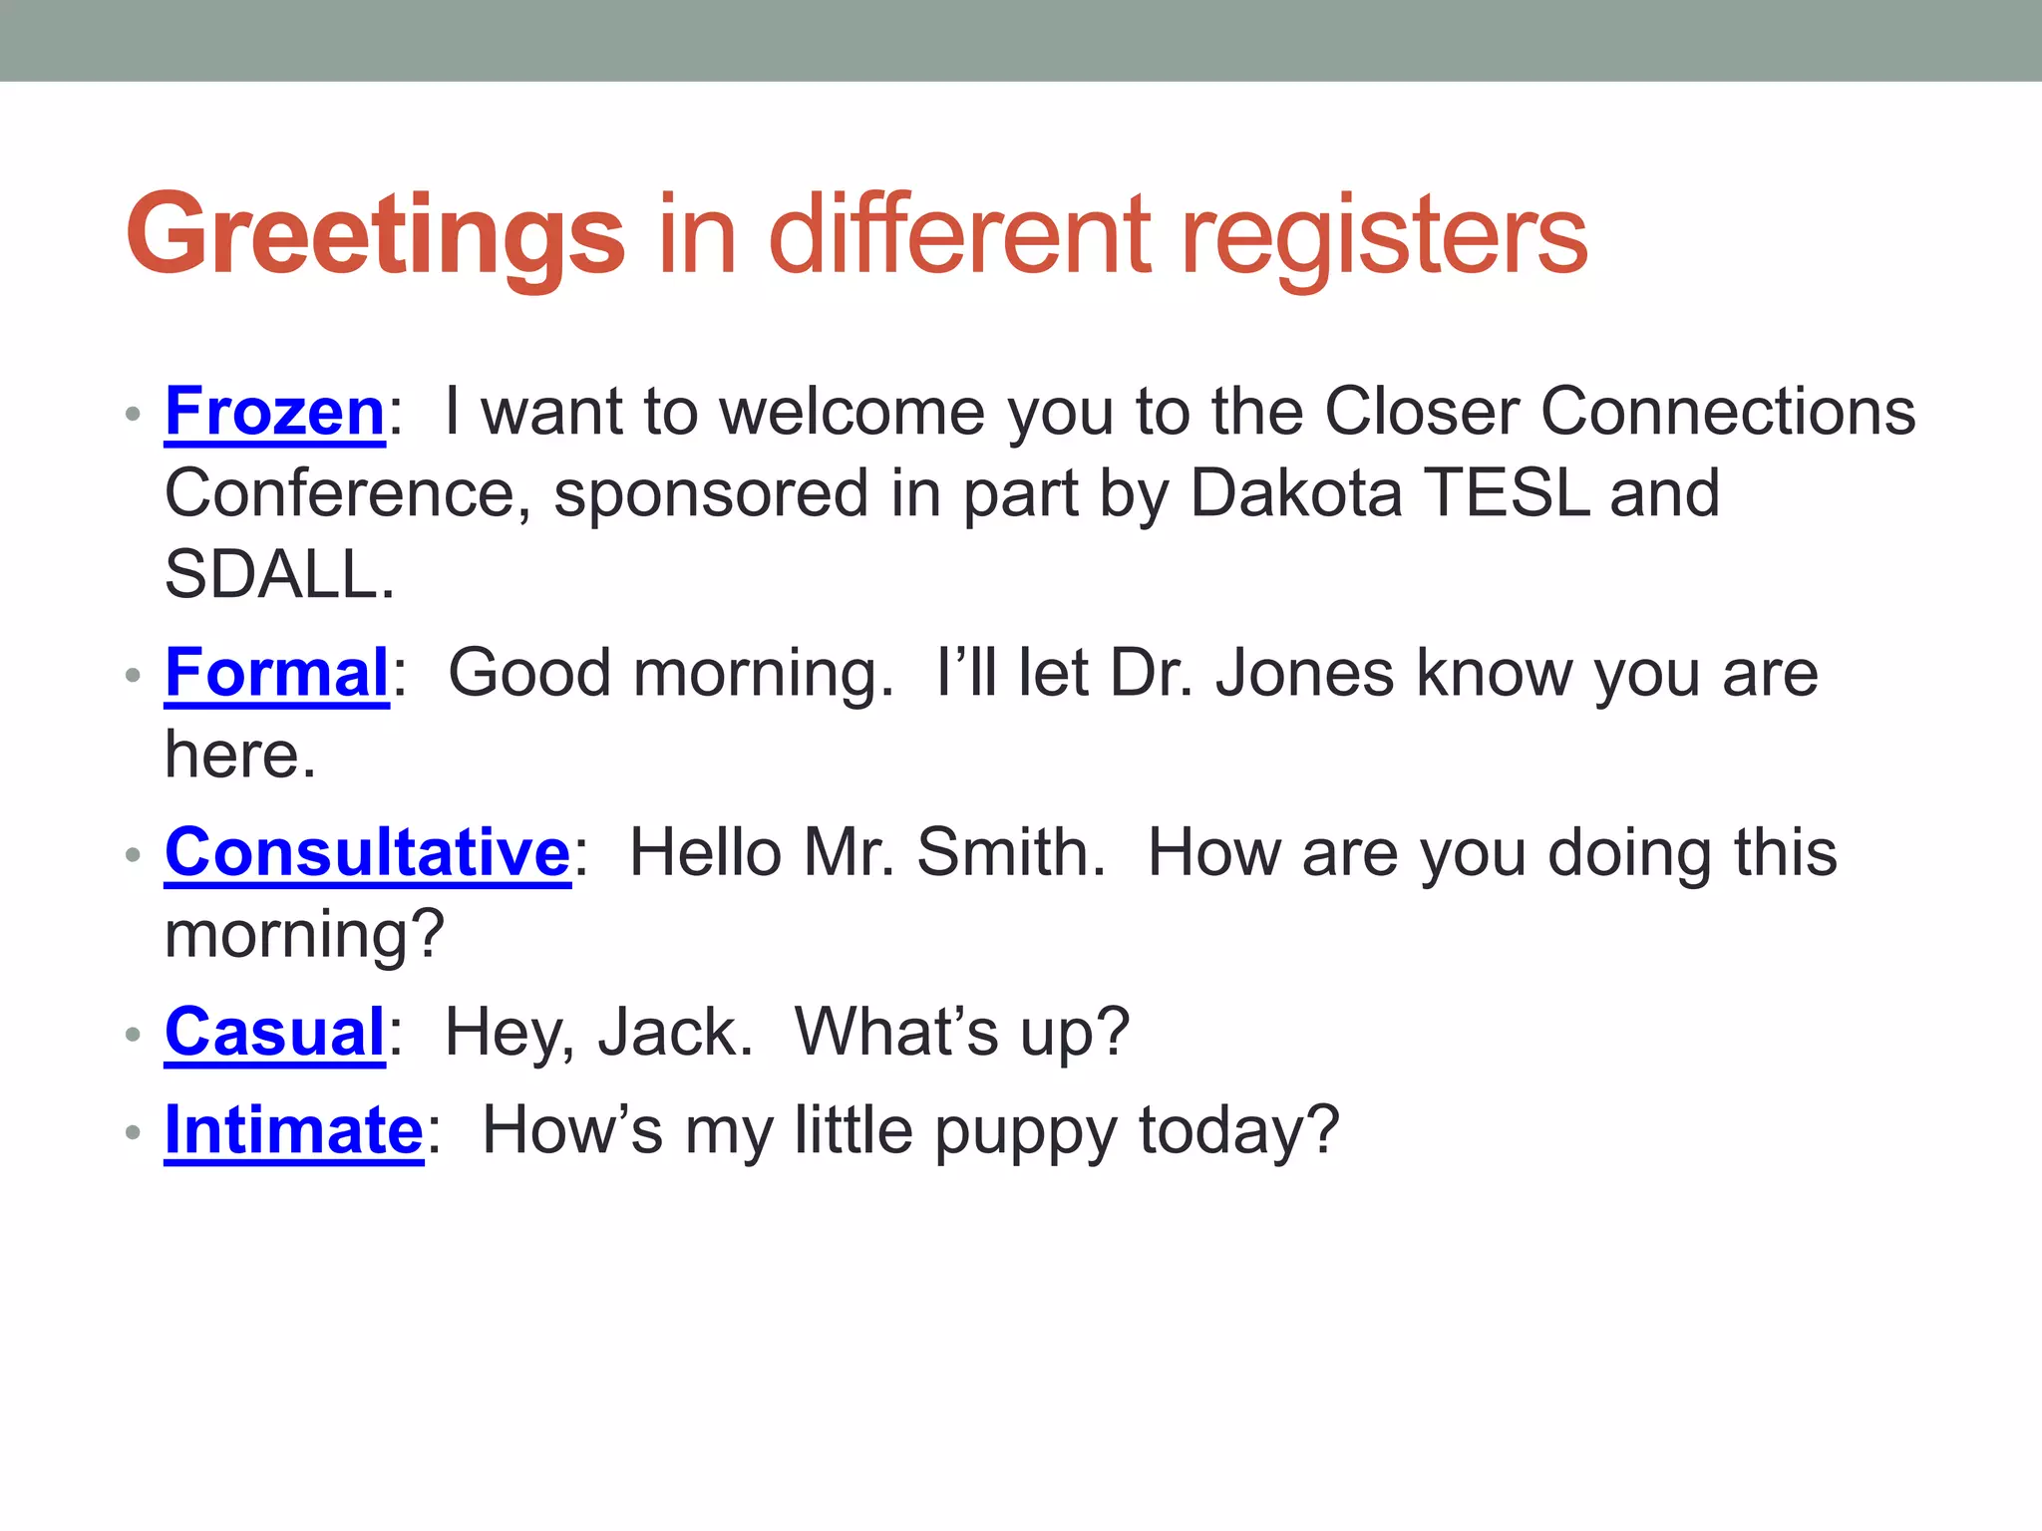Click the text 'Closer Connections'

[x=1619, y=411]
